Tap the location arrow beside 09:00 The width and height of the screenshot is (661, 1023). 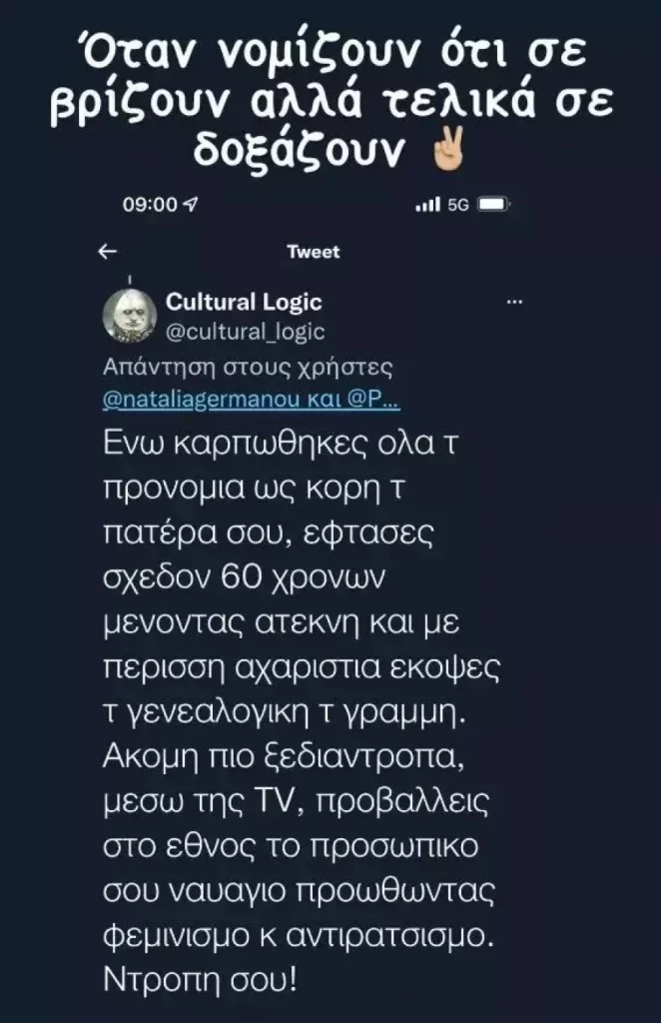click(191, 205)
